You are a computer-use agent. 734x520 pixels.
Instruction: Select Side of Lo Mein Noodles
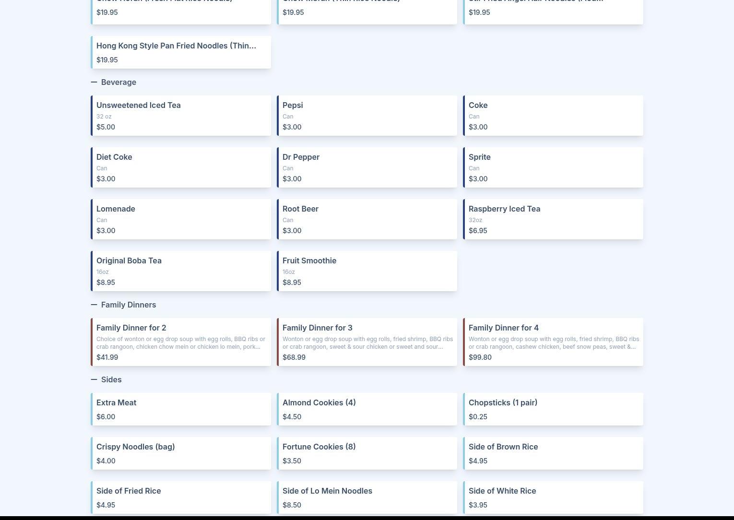(x=367, y=497)
